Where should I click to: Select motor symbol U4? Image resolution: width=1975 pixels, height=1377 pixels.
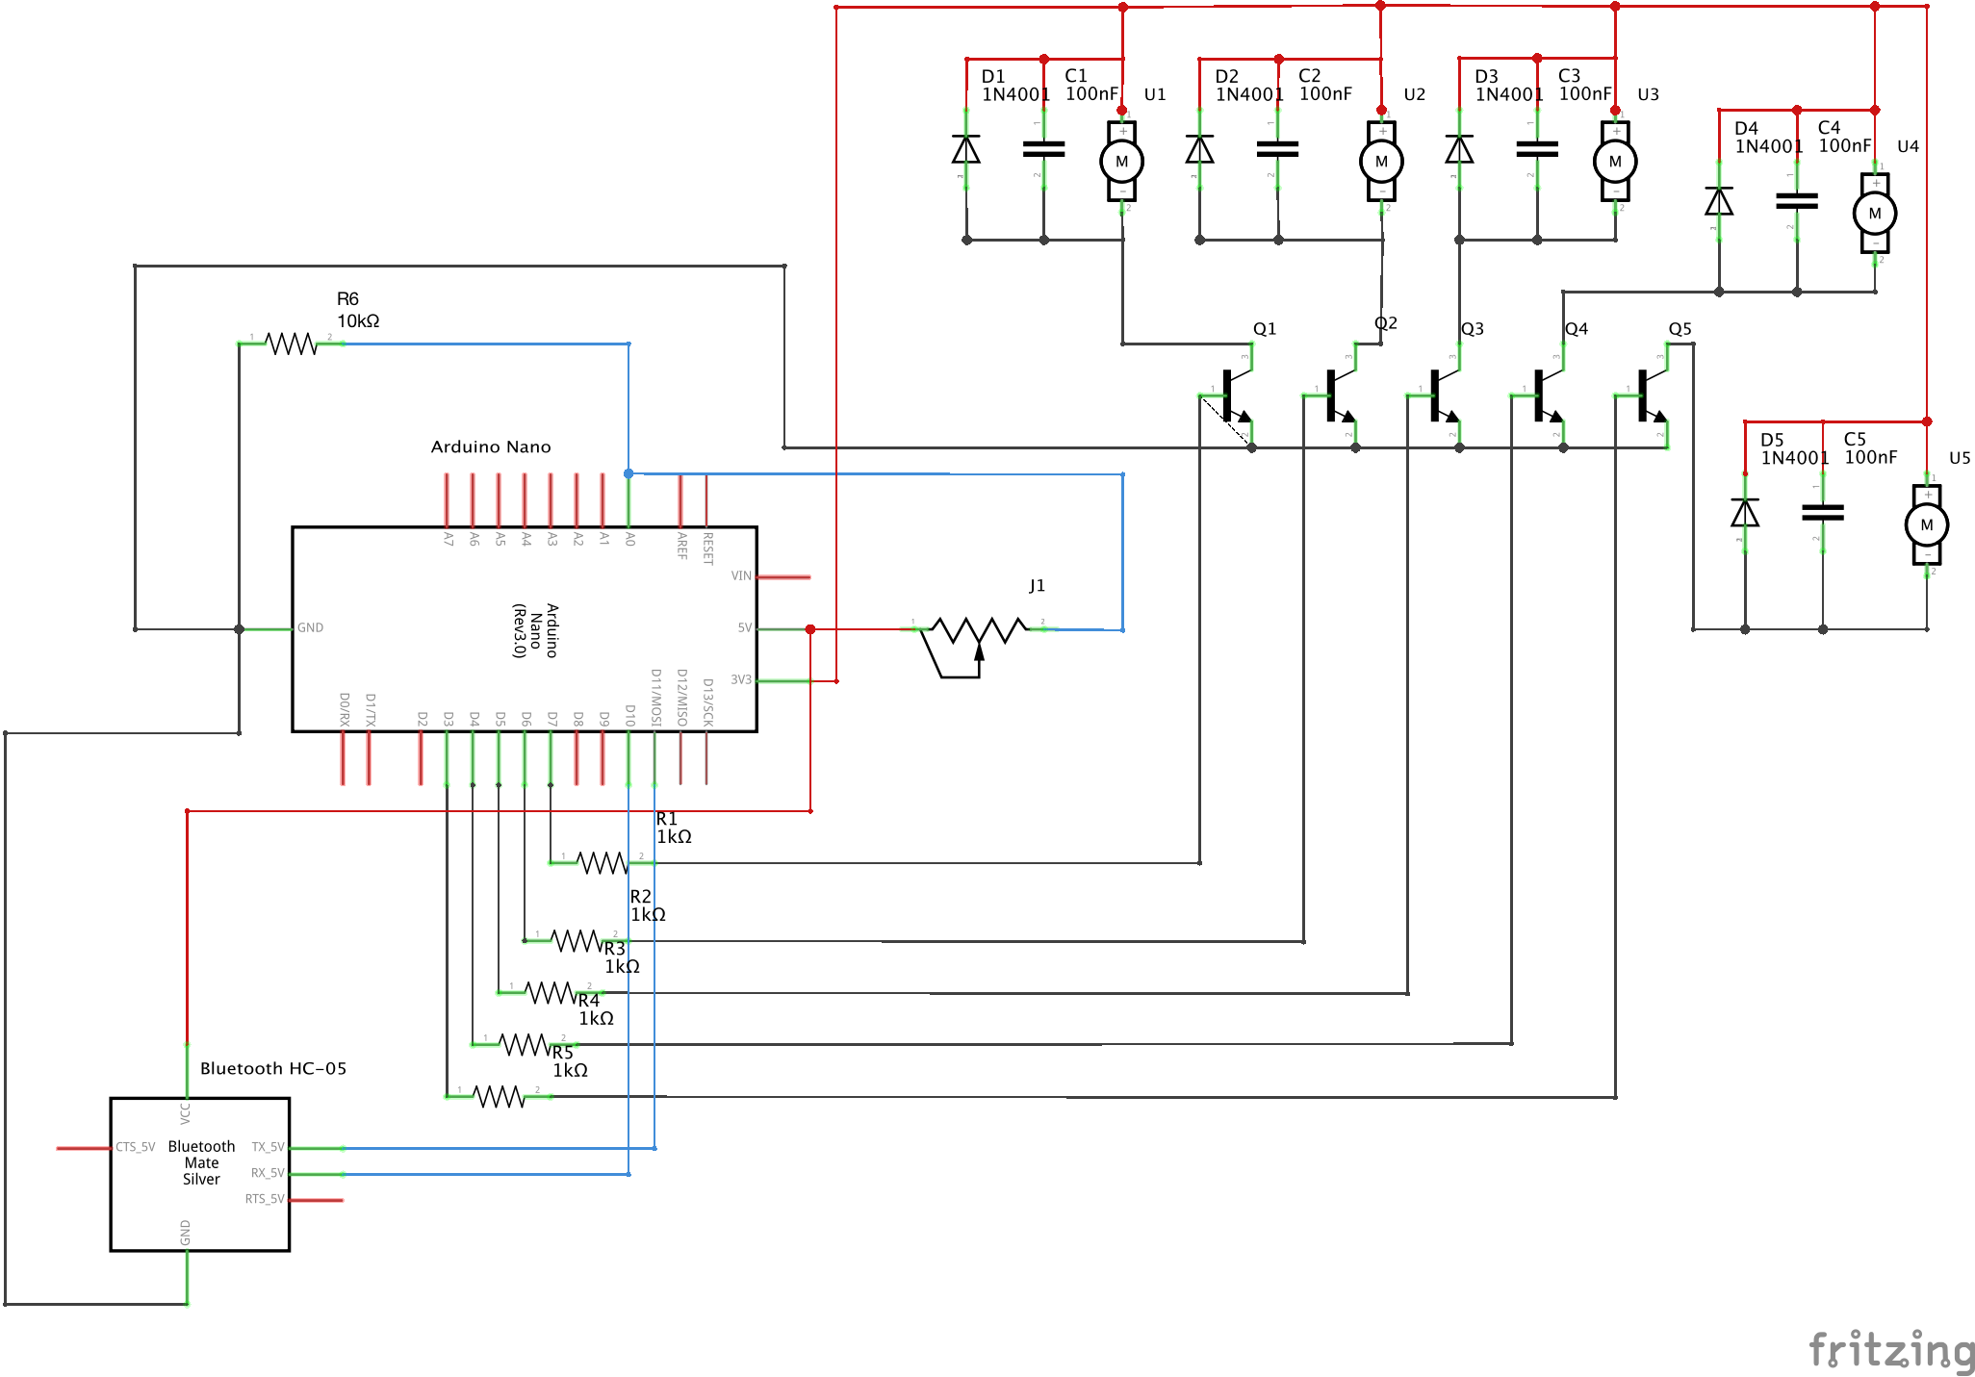click(x=1875, y=214)
